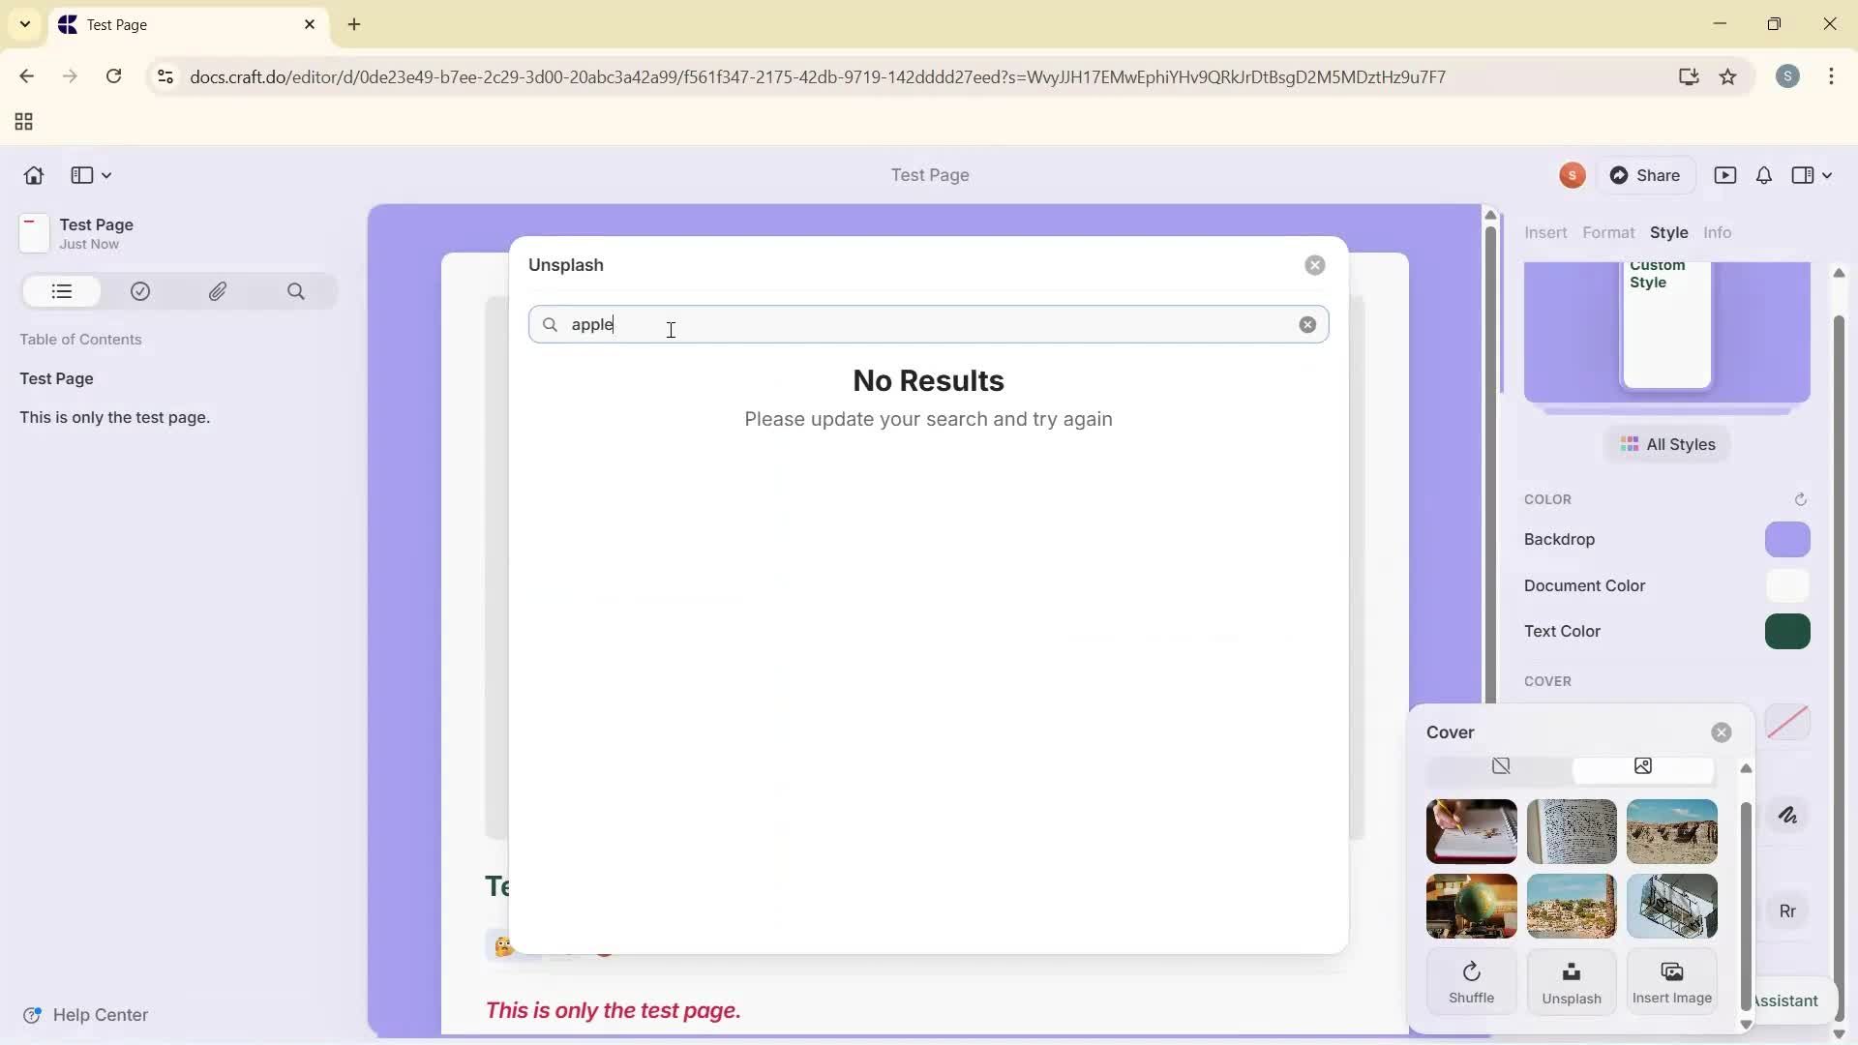The image size is (1858, 1045).
Task: Click Insert Image in the Cover panel
Action: (1672, 981)
